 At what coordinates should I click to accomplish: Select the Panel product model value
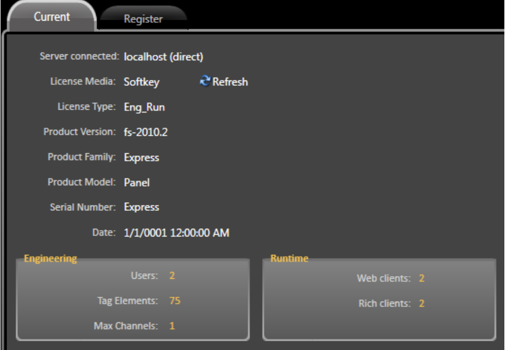coord(136,183)
